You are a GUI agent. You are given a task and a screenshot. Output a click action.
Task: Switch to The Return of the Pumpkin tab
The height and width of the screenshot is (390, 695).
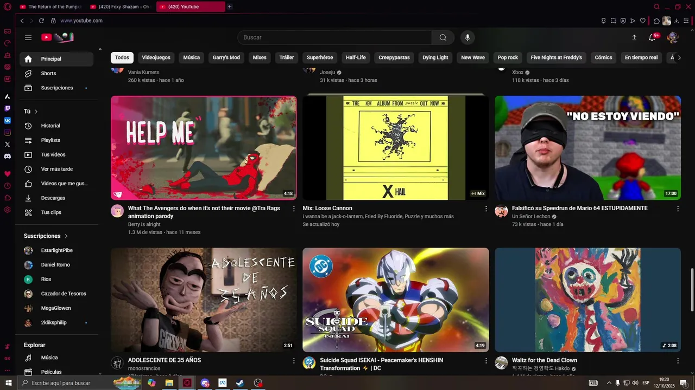(50, 6)
